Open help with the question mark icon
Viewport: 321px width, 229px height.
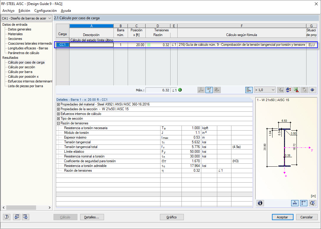[7, 217]
